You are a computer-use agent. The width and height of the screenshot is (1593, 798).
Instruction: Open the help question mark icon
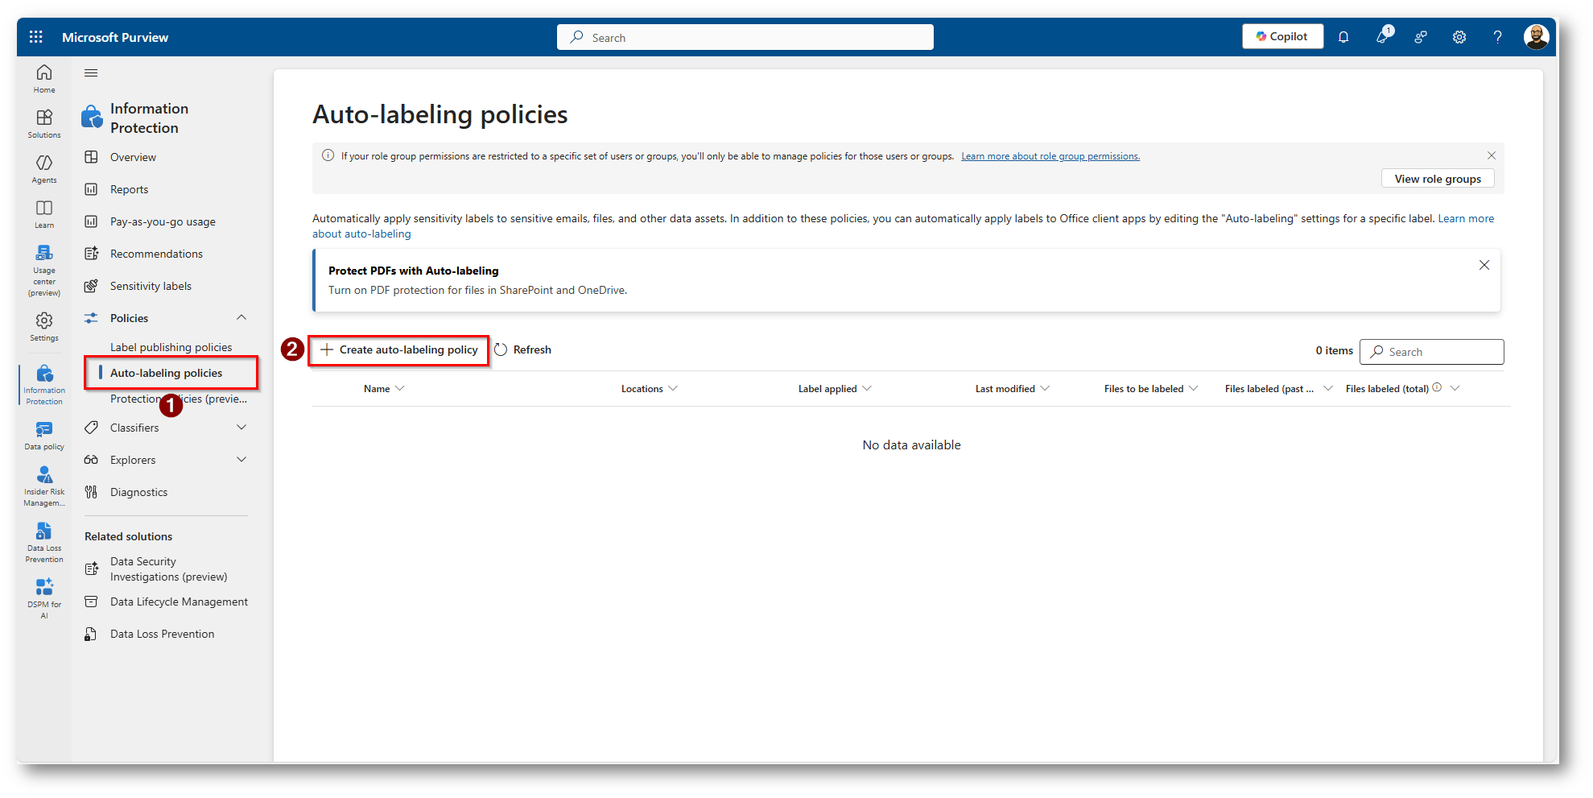[x=1498, y=37]
